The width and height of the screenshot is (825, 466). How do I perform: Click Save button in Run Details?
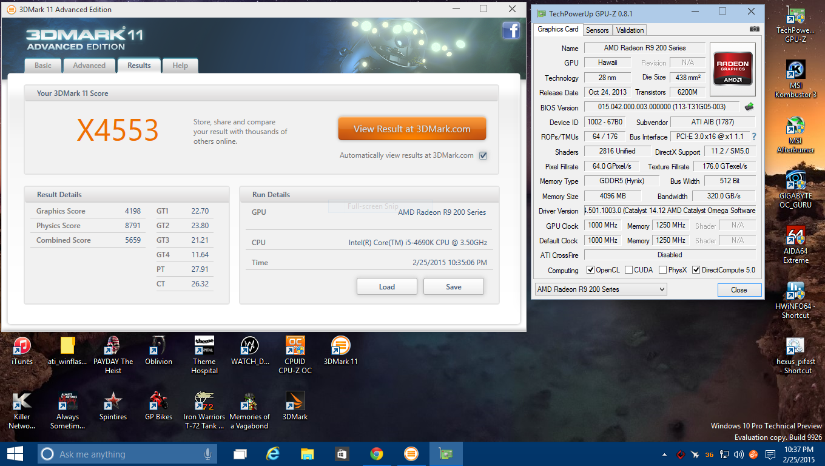click(x=454, y=287)
